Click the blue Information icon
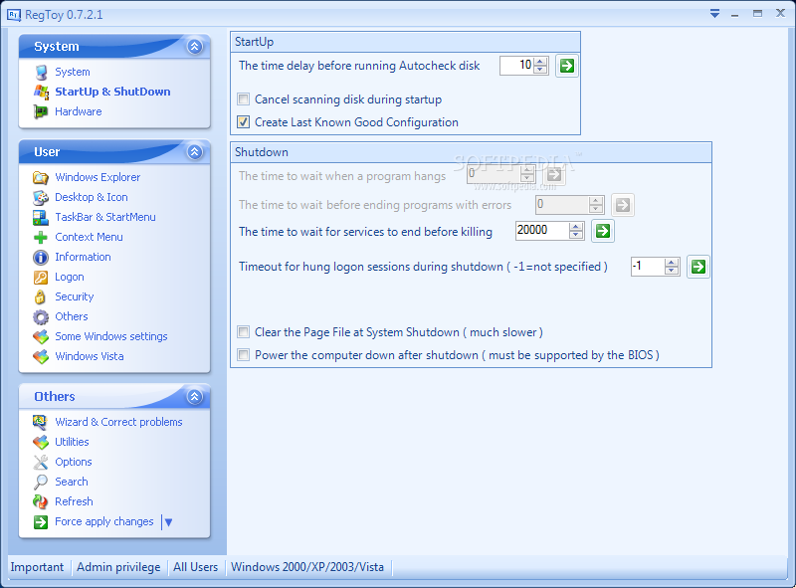 click(41, 258)
